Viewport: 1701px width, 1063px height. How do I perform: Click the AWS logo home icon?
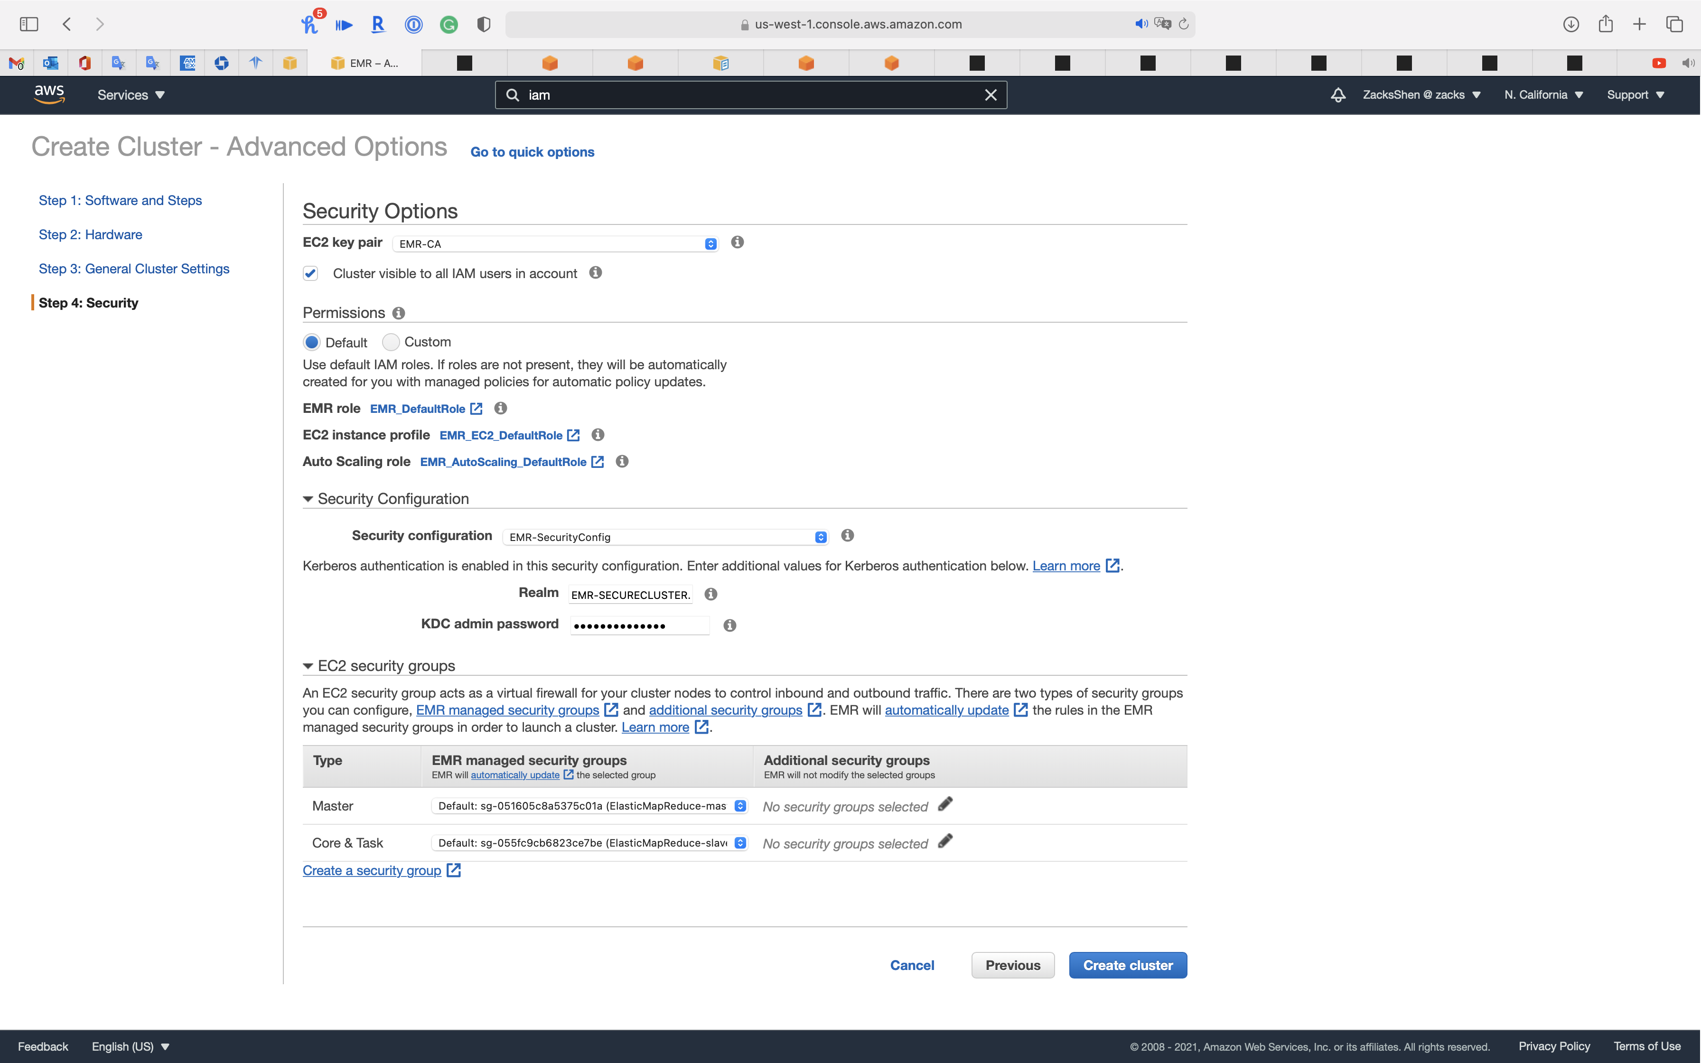click(49, 94)
